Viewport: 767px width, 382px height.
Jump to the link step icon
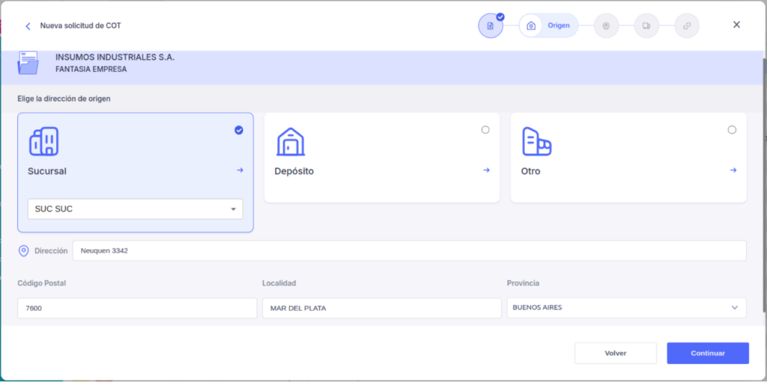click(687, 26)
